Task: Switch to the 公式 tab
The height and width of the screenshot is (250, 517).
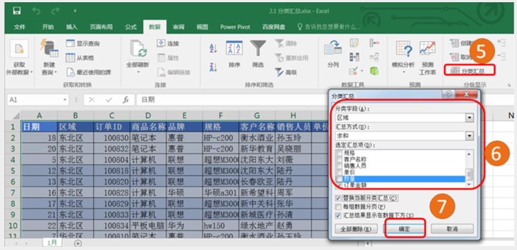Action: tap(131, 27)
